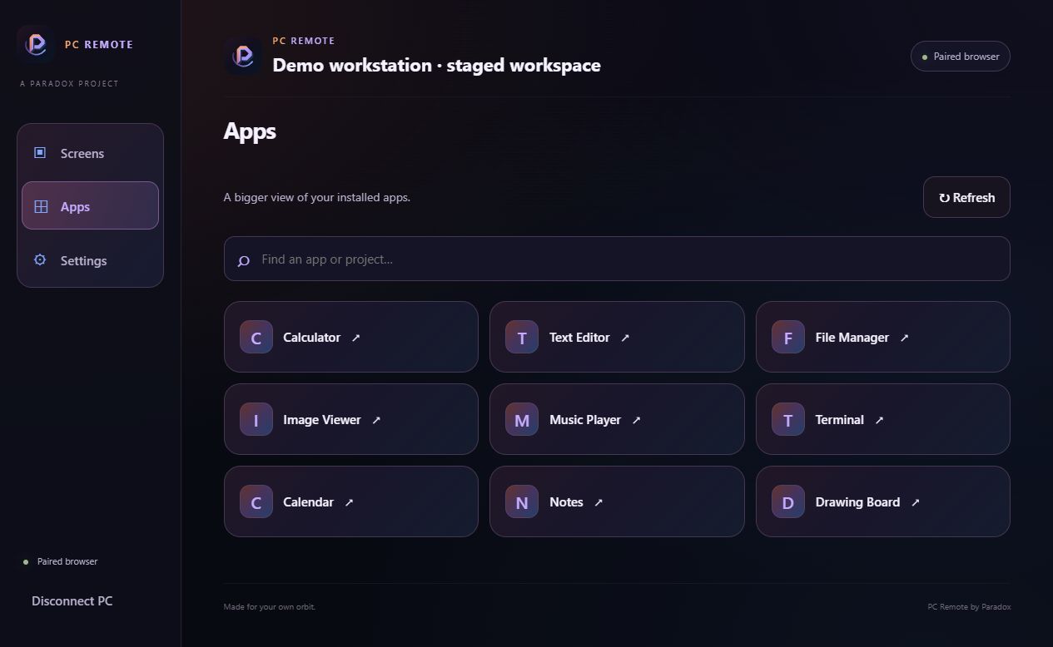Screen dimensions: 1053x647
Task: Click the Screens monitor icon
Action: pos(40,153)
